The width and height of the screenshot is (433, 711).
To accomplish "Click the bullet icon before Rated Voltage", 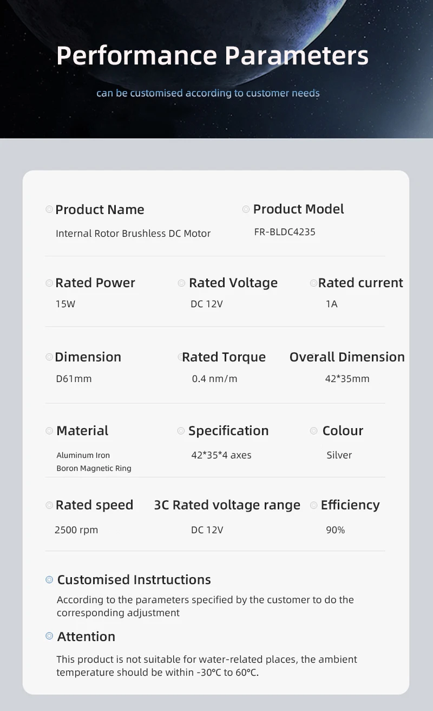I will pos(181,283).
